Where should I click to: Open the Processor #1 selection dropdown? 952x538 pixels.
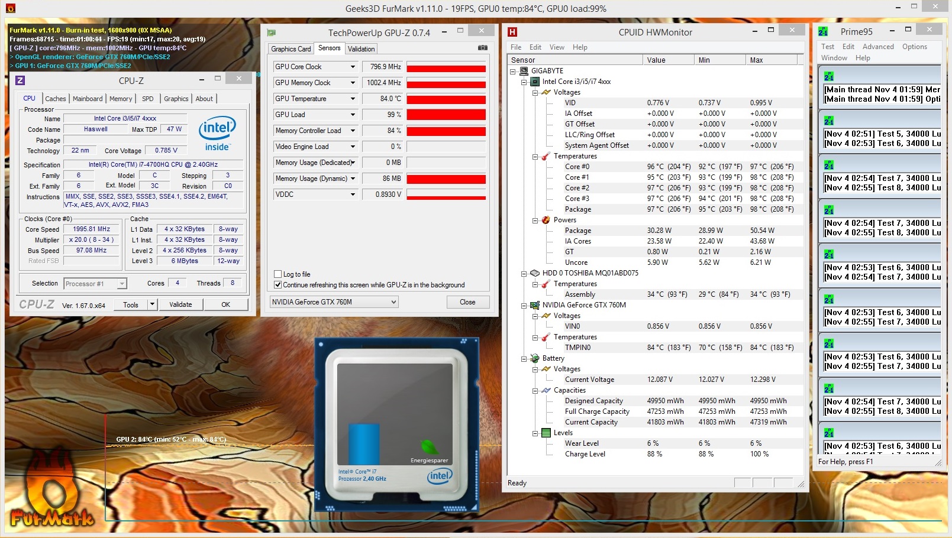coord(95,284)
